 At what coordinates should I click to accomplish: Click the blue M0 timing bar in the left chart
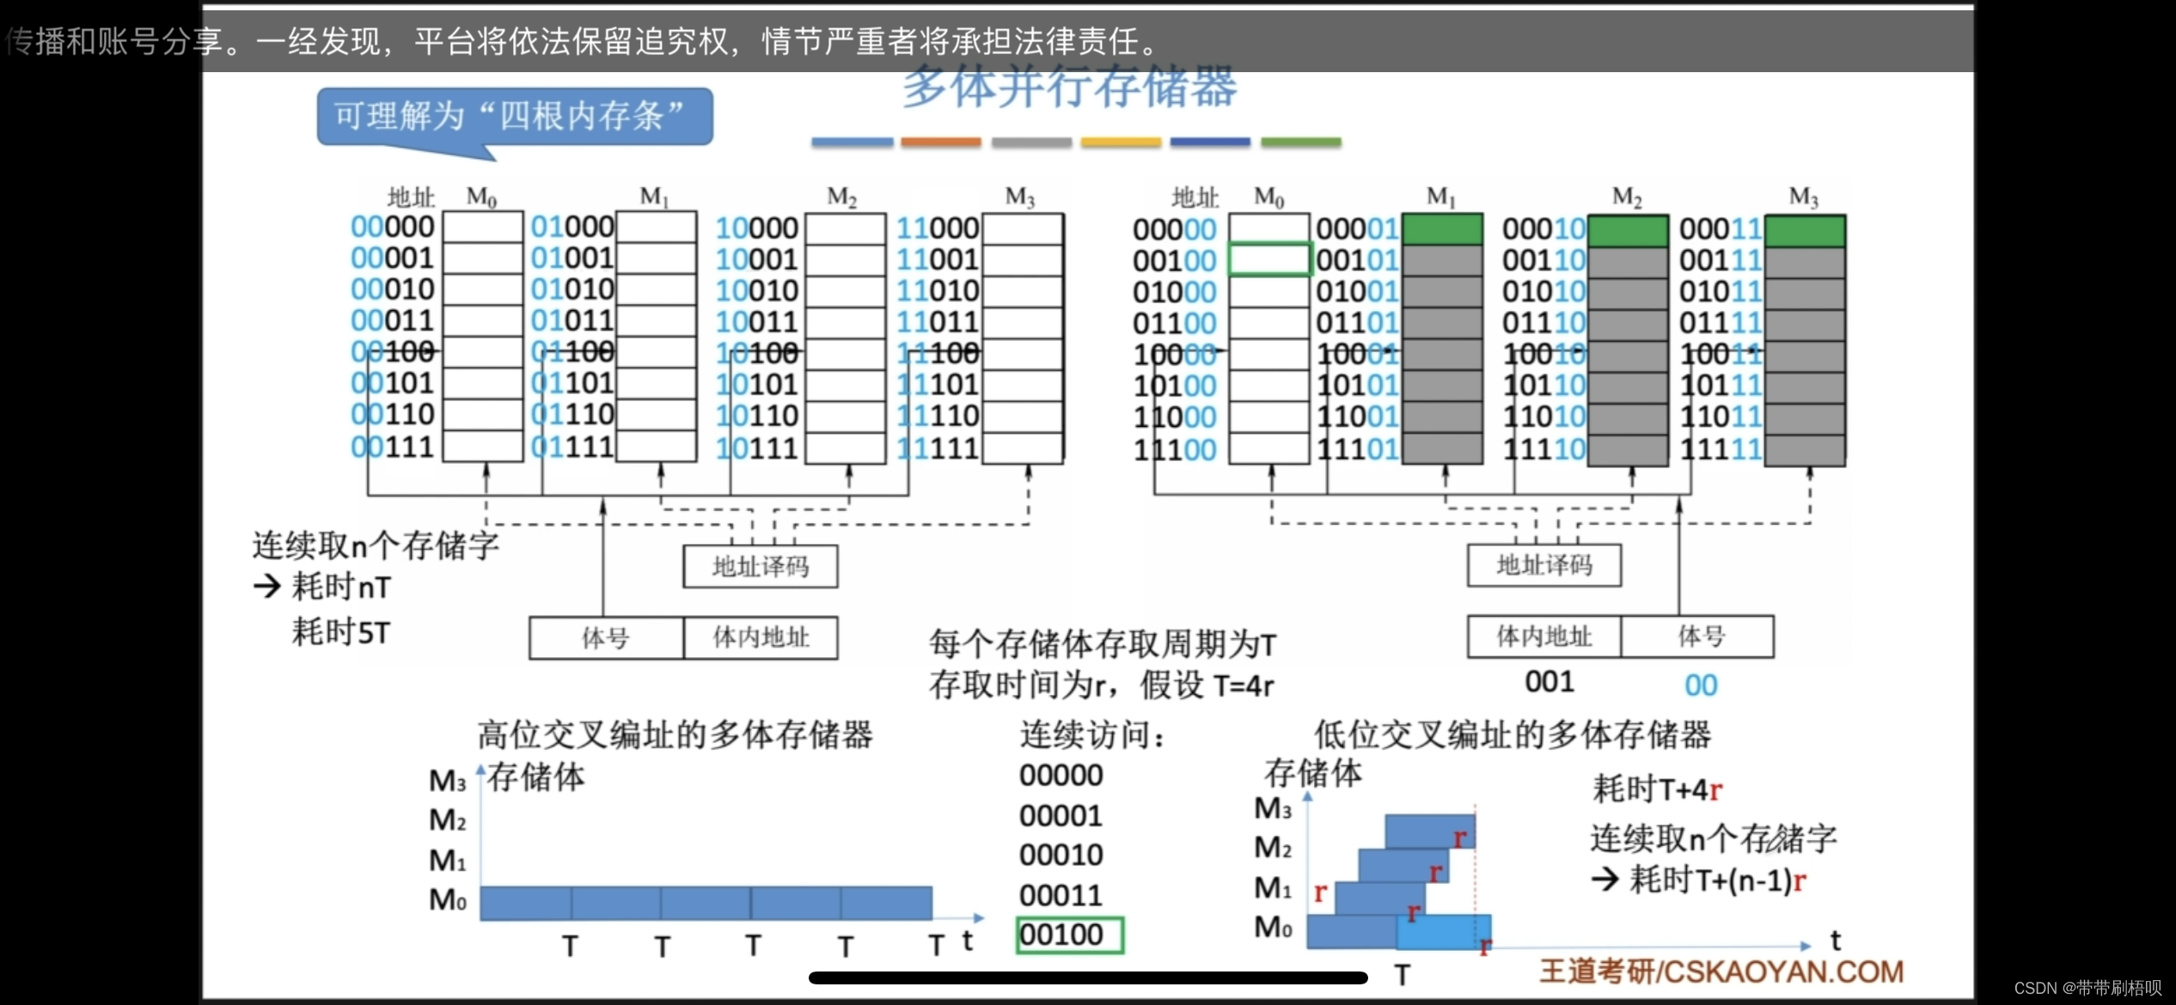pyautogui.click(x=706, y=903)
